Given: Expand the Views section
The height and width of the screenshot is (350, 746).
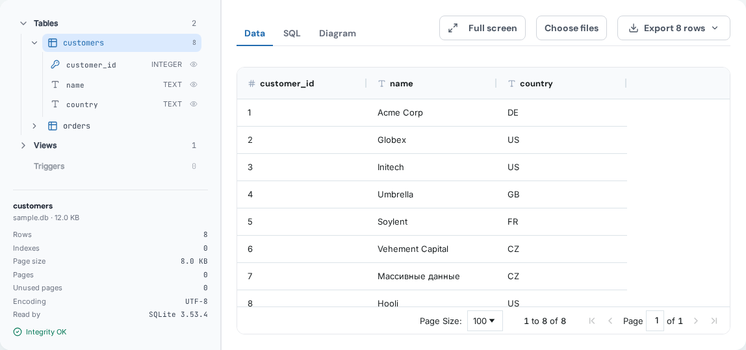Looking at the screenshot, I should pos(23,145).
